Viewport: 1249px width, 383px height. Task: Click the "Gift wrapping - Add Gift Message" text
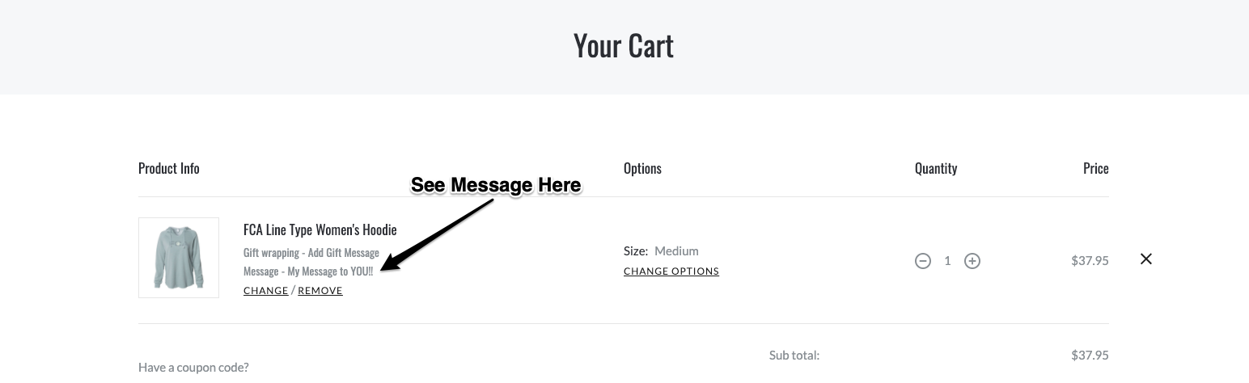(x=311, y=253)
